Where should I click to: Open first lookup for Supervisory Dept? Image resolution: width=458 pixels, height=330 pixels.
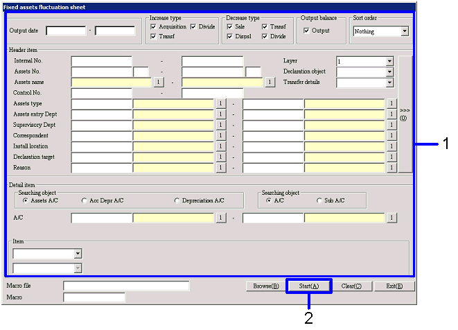point(221,125)
